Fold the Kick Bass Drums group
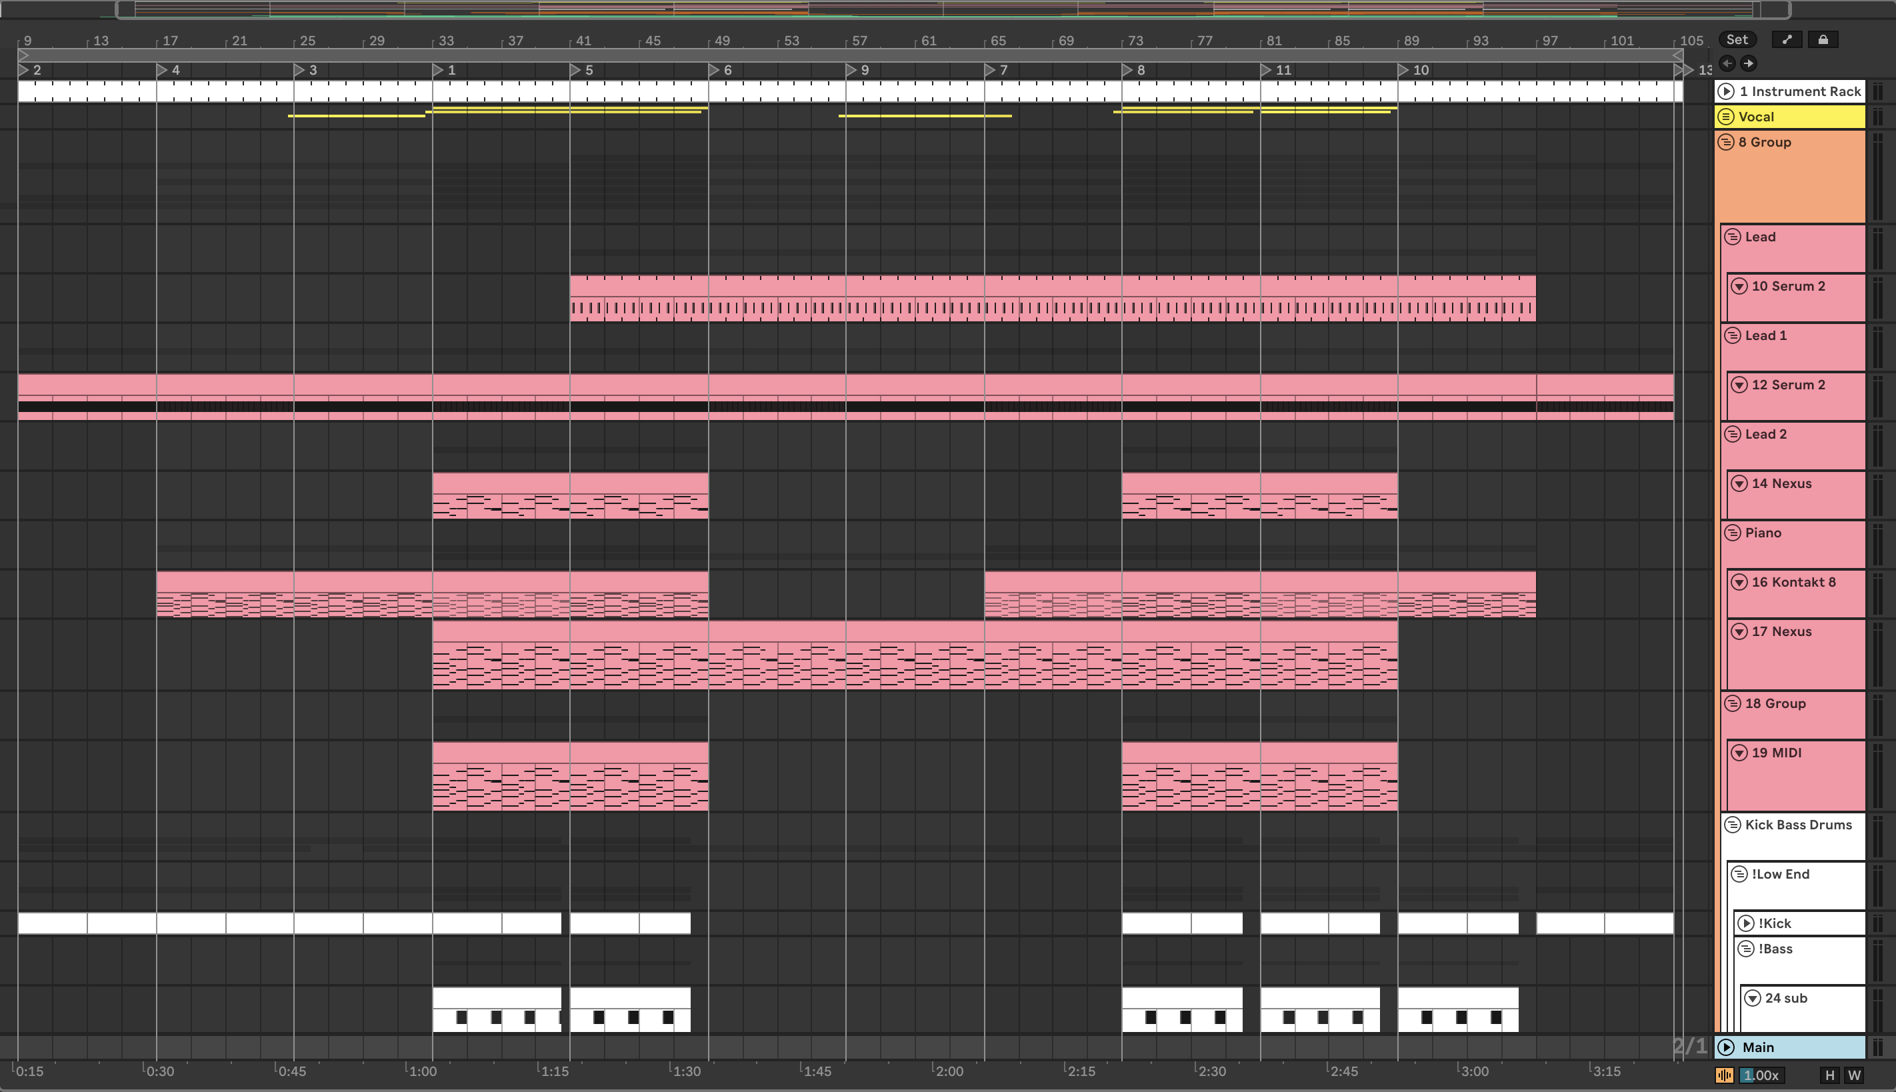 pos(1733,825)
